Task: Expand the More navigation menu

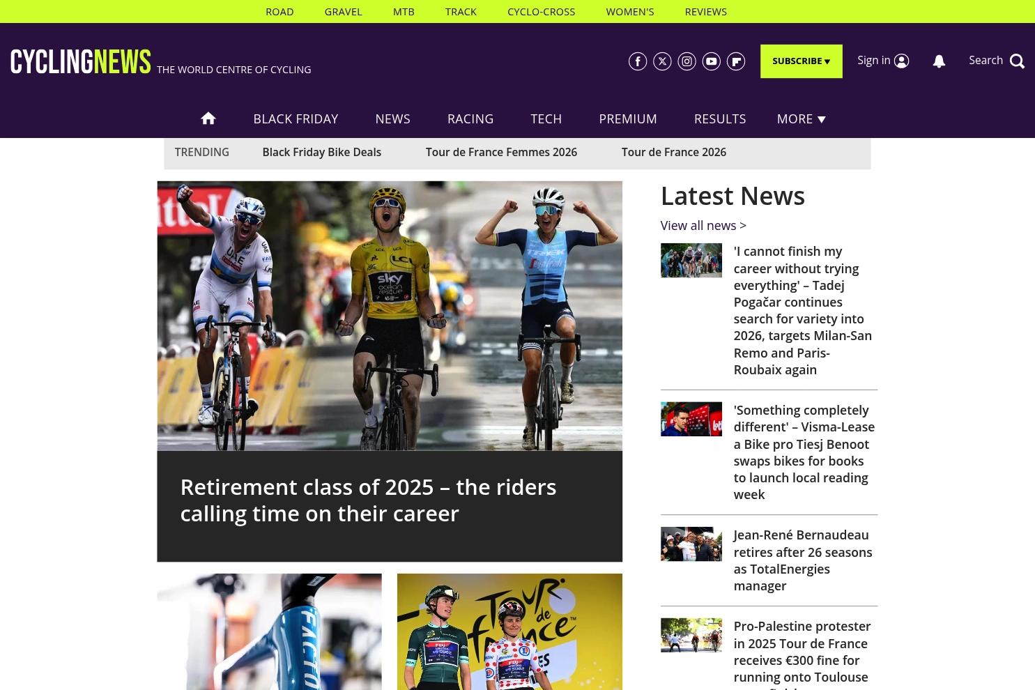Action: (801, 119)
